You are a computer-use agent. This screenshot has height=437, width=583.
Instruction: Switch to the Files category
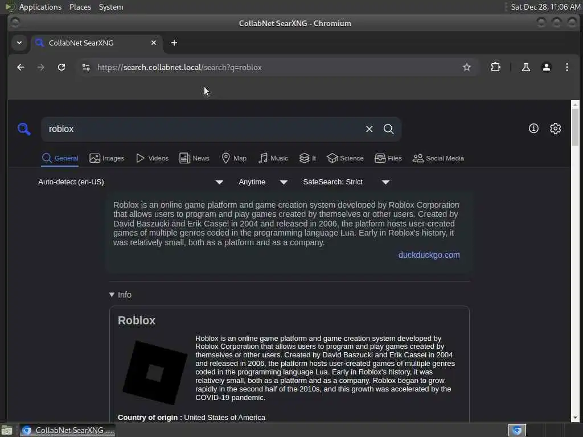tap(388, 158)
